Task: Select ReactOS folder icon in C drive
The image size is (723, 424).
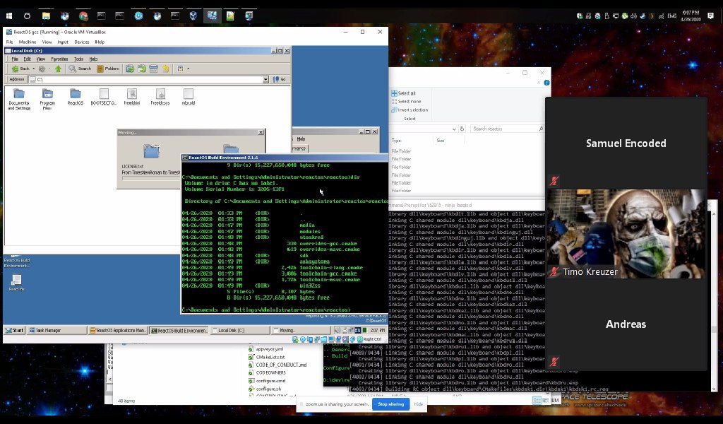Action: pos(75,97)
